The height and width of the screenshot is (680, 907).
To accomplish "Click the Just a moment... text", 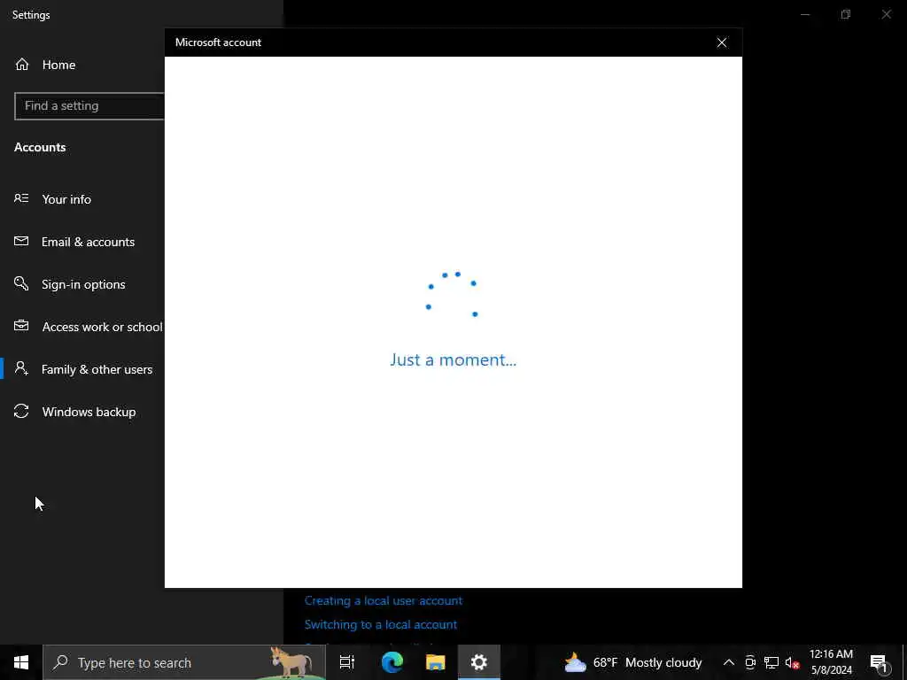I will pyautogui.click(x=453, y=359).
